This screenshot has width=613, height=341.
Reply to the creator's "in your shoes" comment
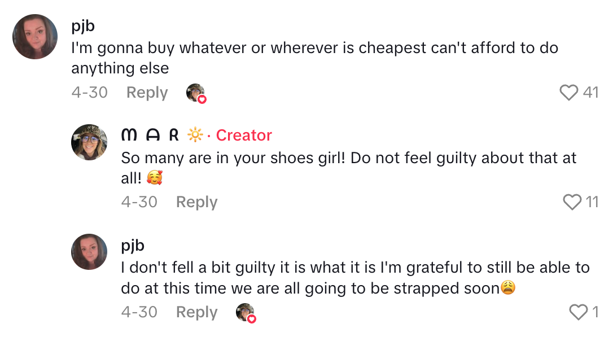coord(196,202)
